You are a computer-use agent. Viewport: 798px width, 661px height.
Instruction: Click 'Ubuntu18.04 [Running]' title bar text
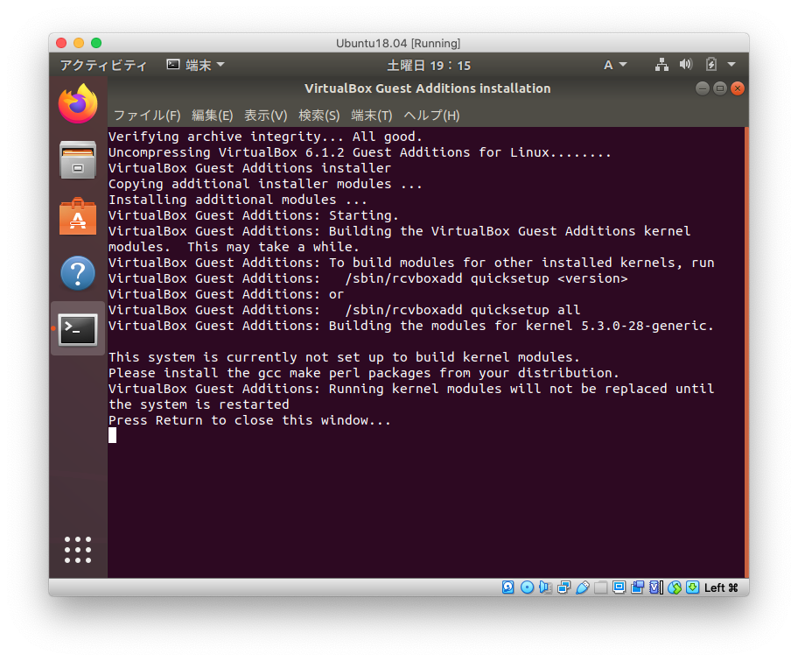[398, 43]
